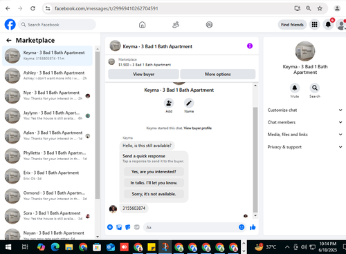Open Ormond conversation in list
Screen dimensions: 346x254
click(x=47, y=196)
